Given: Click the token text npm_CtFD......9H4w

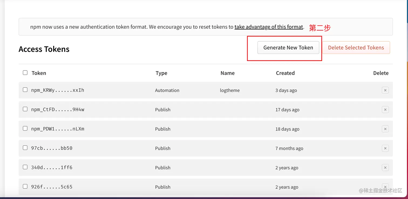Looking at the screenshot, I should pyautogui.click(x=57, y=110).
